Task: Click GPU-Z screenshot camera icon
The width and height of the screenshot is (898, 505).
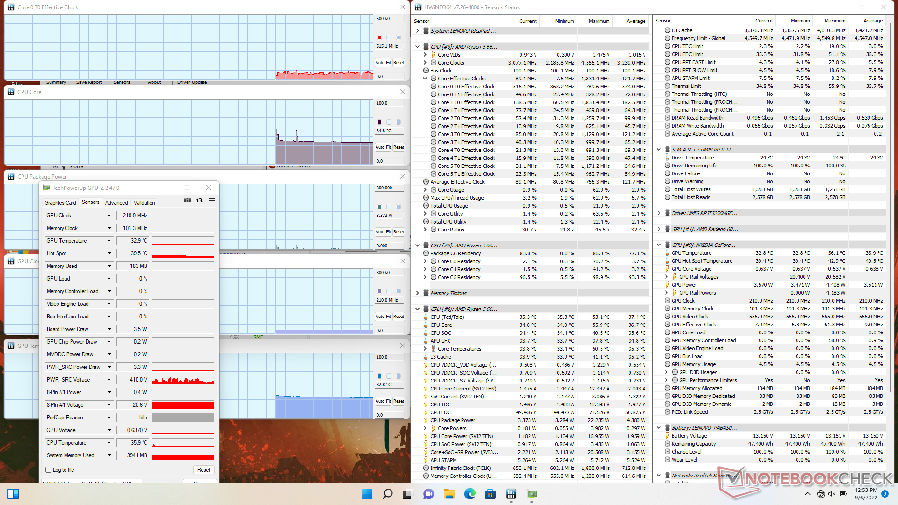Action: 188,200
